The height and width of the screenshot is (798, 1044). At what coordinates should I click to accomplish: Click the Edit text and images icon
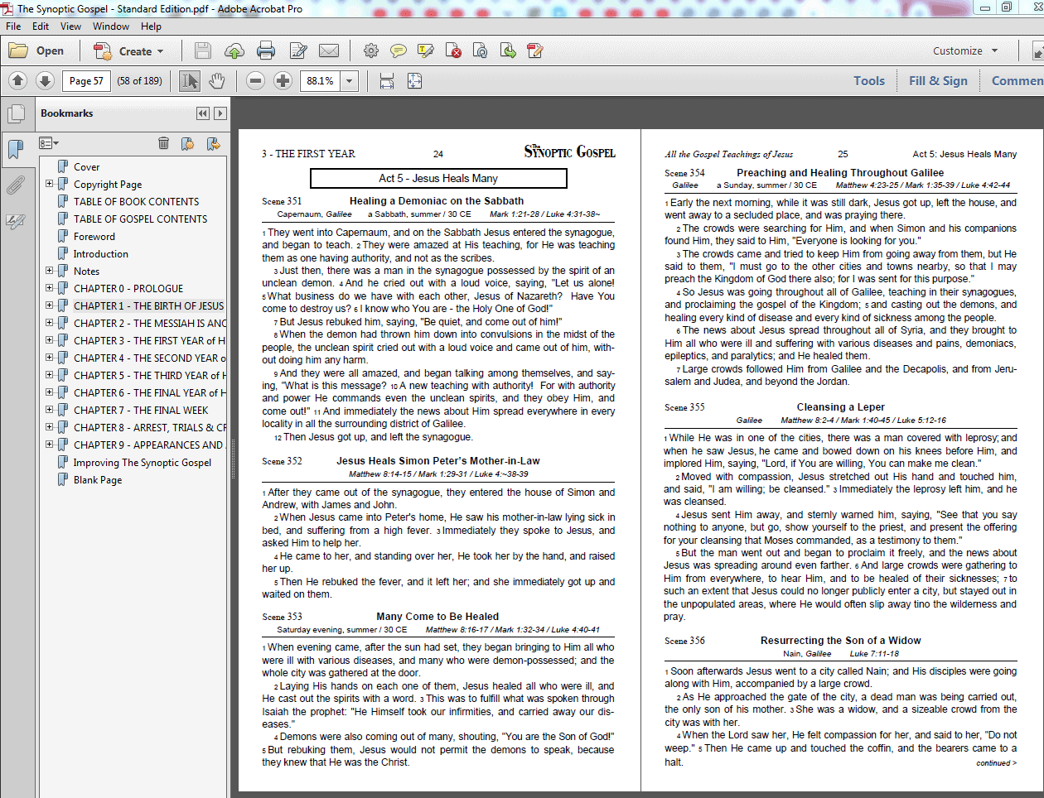pos(298,50)
